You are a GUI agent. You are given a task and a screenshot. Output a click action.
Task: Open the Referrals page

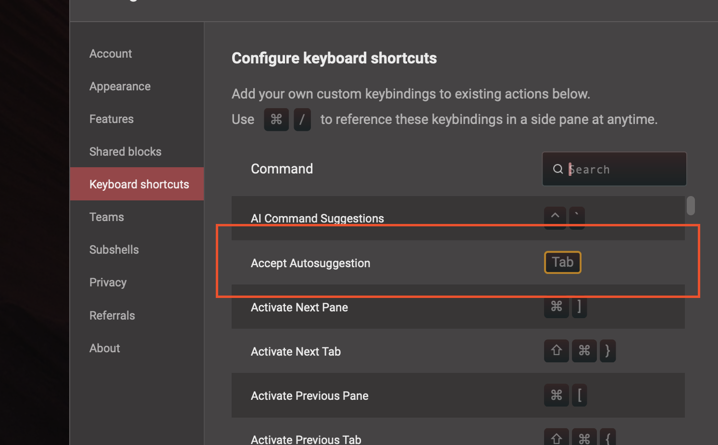[x=112, y=315]
